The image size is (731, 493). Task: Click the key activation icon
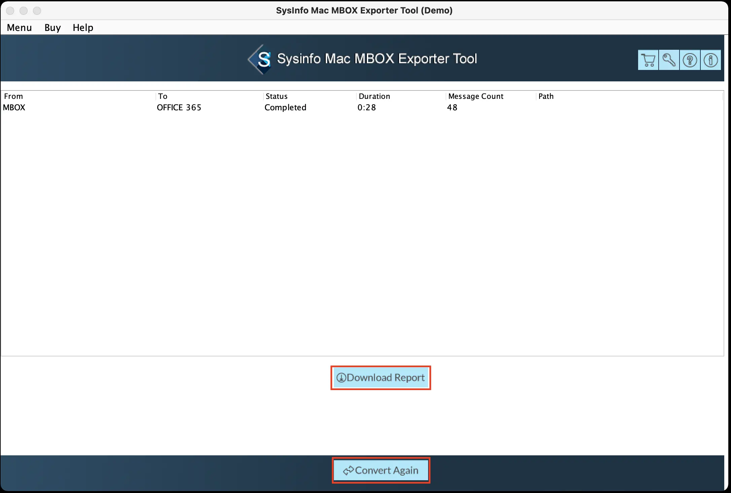(x=669, y=60)
